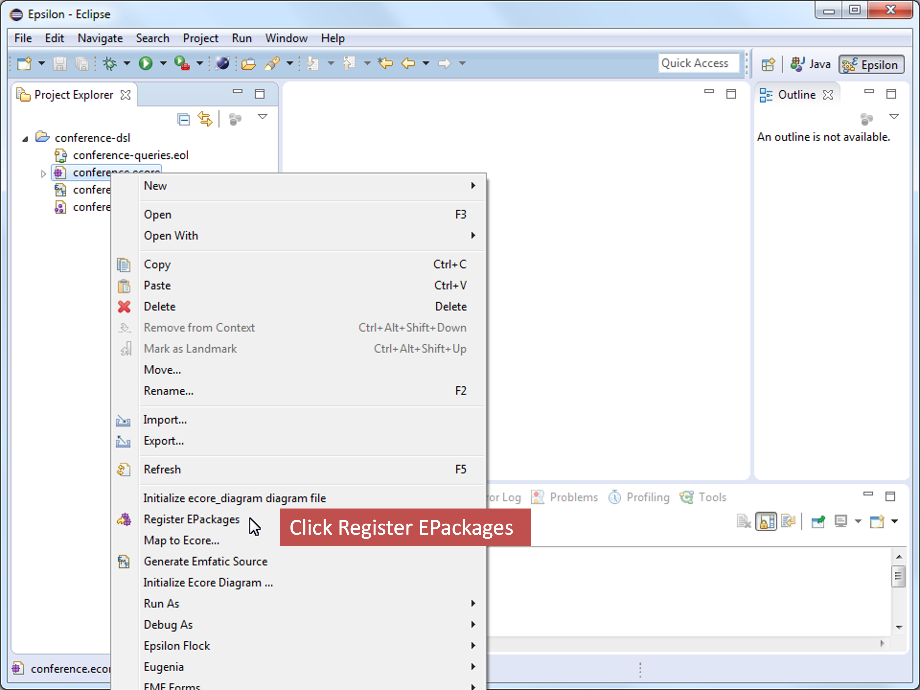Toggle the scroll lock console icon
This screenshot has height=690, width=920.
pyautogui.click(x=766, y=521)
